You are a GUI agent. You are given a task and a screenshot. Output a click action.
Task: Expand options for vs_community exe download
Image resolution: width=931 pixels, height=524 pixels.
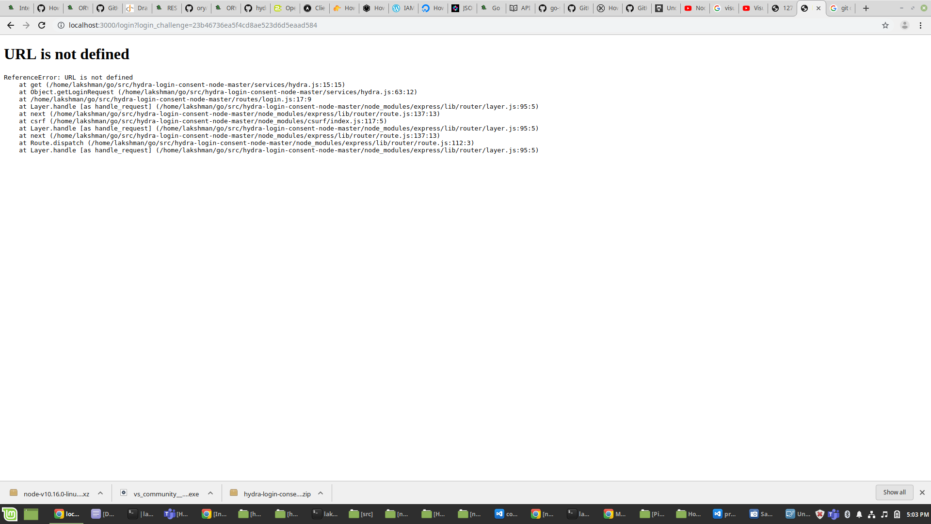coord(210,493)
